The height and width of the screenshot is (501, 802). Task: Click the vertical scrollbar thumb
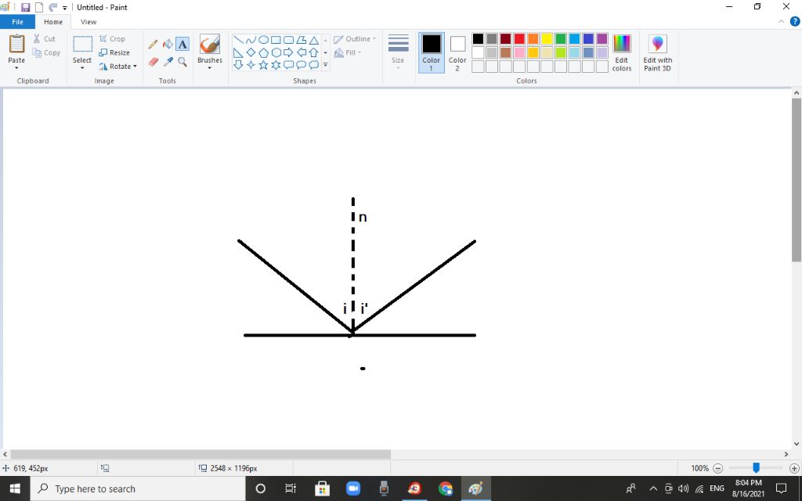[x=797, y=180]
